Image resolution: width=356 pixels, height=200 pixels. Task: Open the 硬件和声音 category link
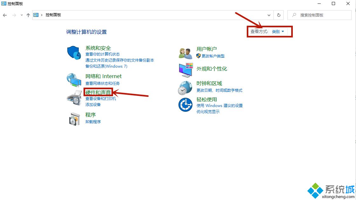(x=98, y=92)
